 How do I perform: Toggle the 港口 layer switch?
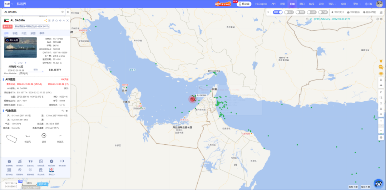pos(289,12)
